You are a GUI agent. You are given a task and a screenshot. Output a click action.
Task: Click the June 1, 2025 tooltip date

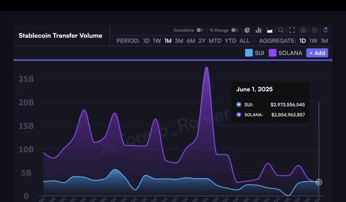click(x=255, y=89)
